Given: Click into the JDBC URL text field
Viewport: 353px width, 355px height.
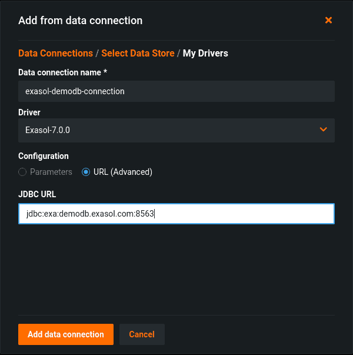Looking at the screenshot, I should click(176, 214).
